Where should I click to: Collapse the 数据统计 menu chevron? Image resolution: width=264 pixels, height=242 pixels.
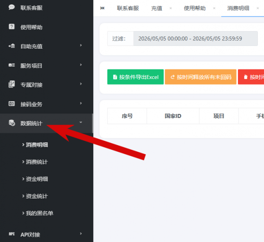pos(81,122)
